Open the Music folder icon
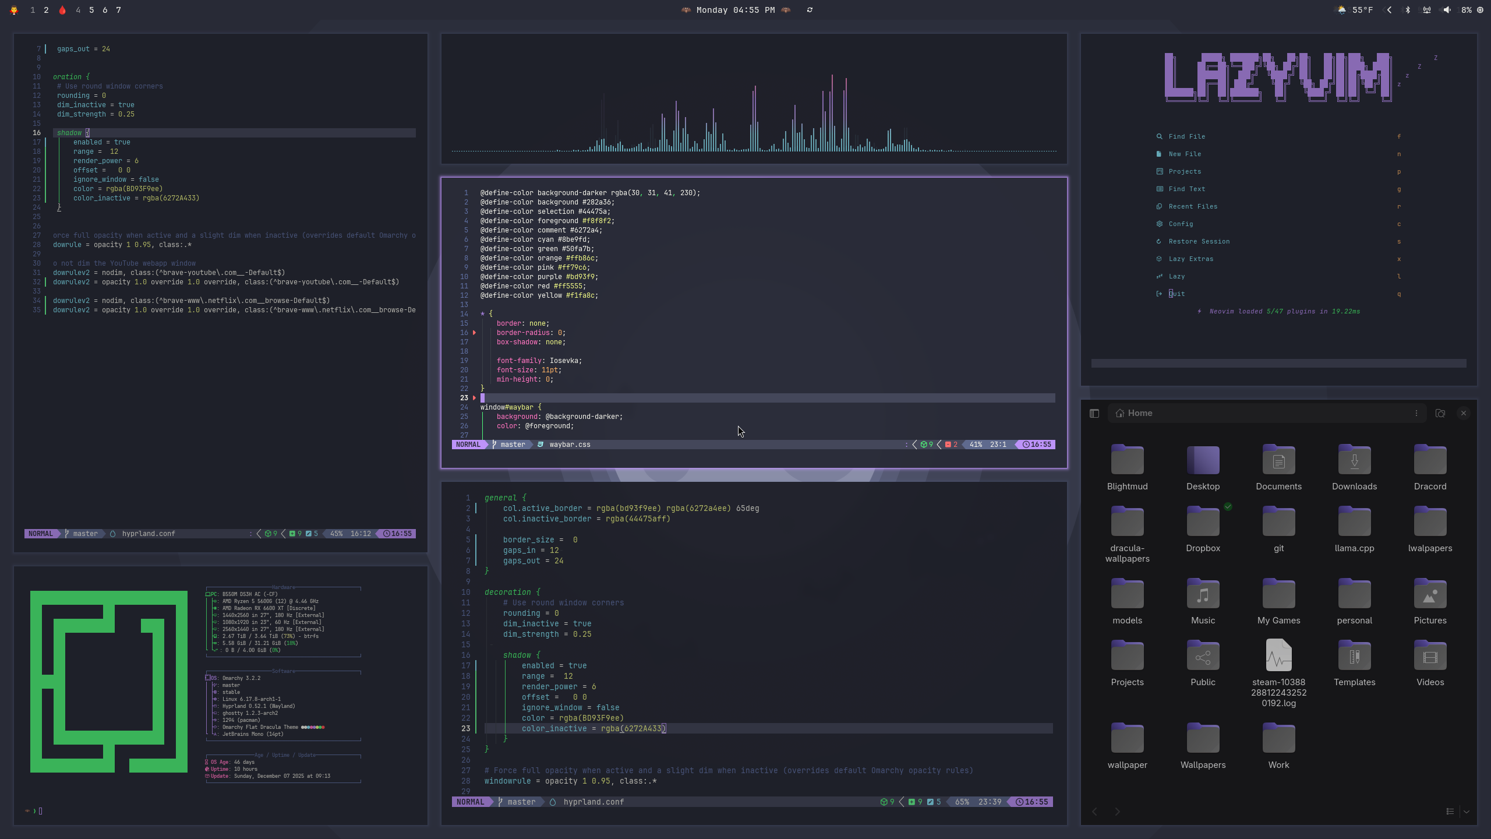 click(1203, 595)
